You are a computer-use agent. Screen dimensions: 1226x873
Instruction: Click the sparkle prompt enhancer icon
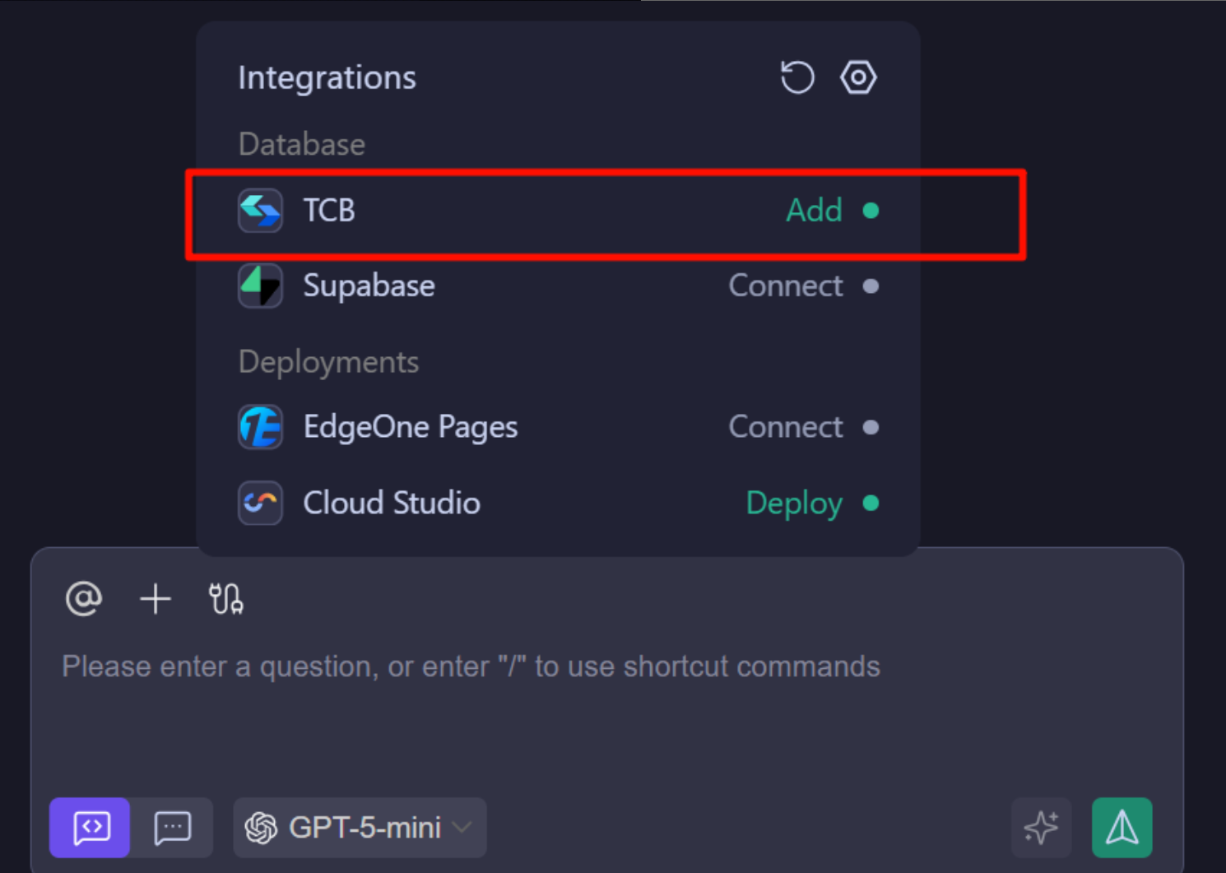[x=1042, y=828]
